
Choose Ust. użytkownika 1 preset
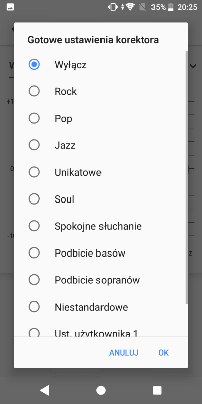click(x=34, y=332)
